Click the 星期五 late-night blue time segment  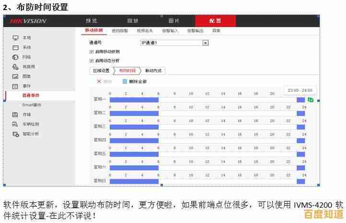(x=300, y=154)
